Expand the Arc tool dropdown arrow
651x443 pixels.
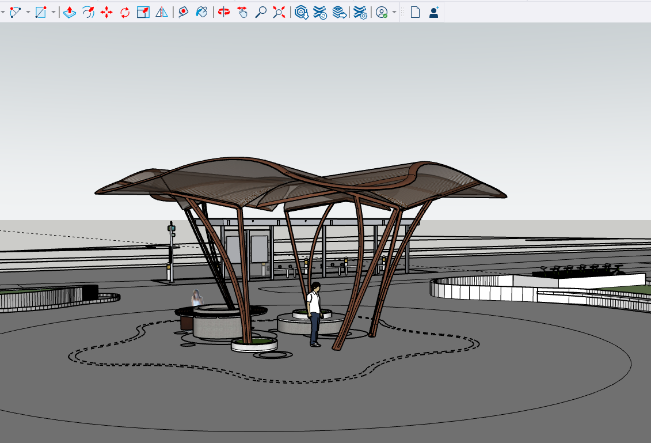28,12
